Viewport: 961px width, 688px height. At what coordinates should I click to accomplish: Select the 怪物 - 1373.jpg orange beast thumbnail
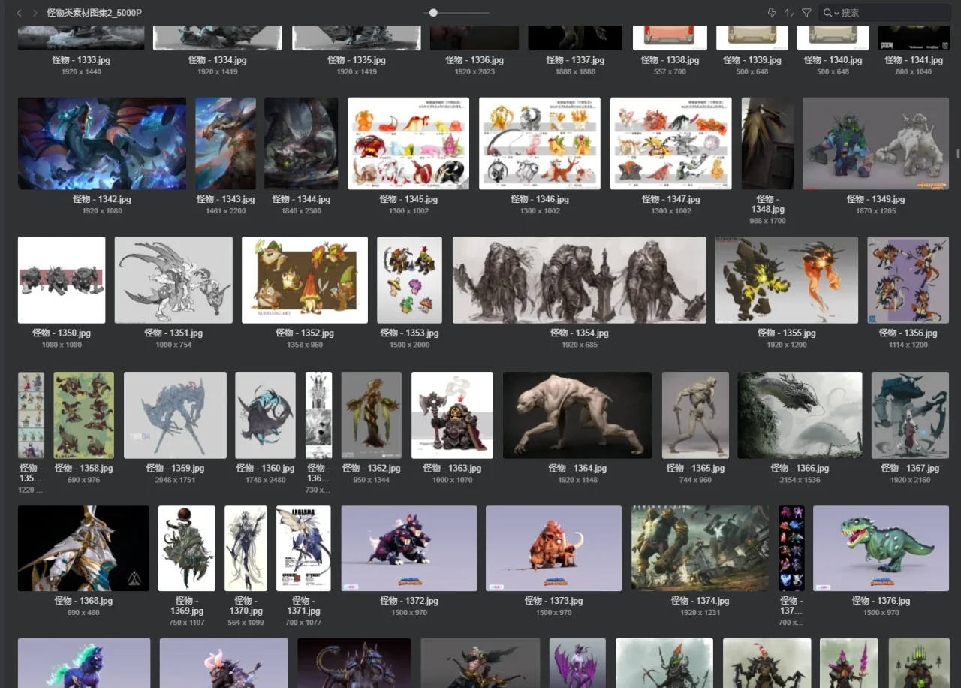click(553, 548)
